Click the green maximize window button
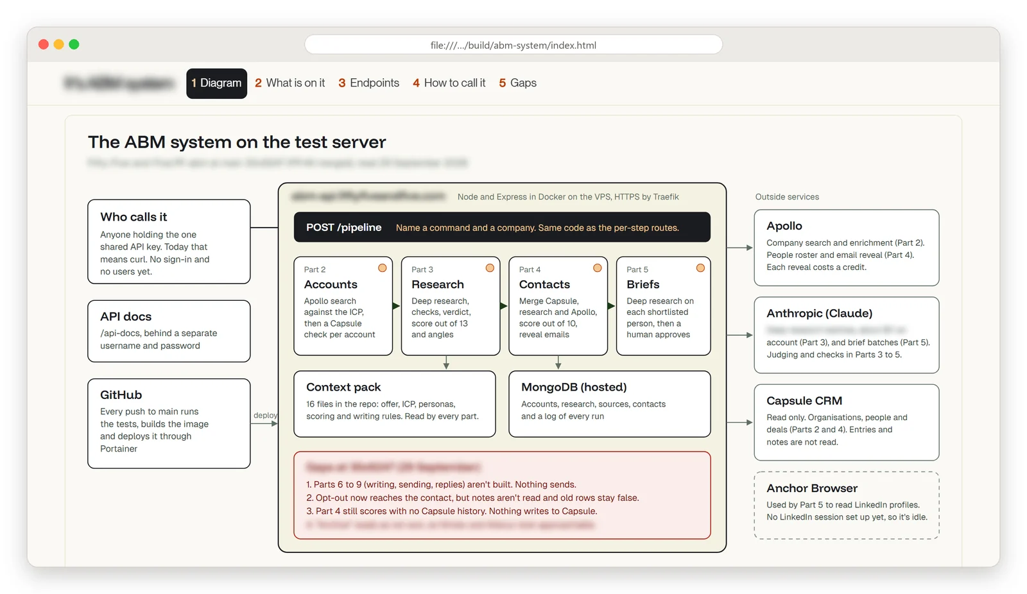The height and width of the screenshot is (594, 1027). tap(74, 44)
